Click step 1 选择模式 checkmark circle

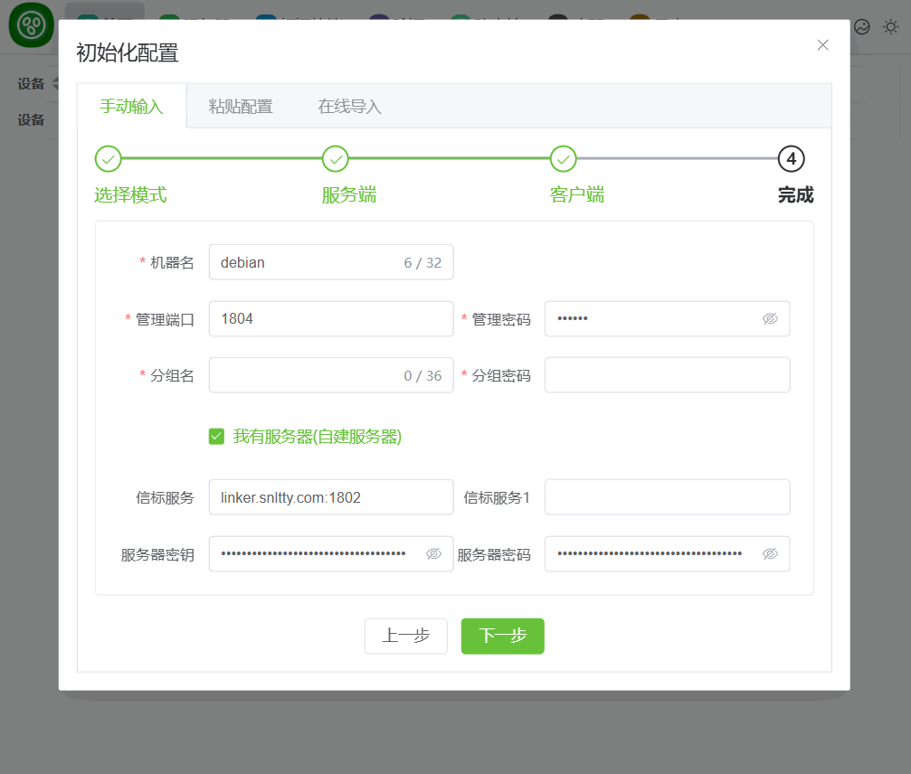[109, 159]
